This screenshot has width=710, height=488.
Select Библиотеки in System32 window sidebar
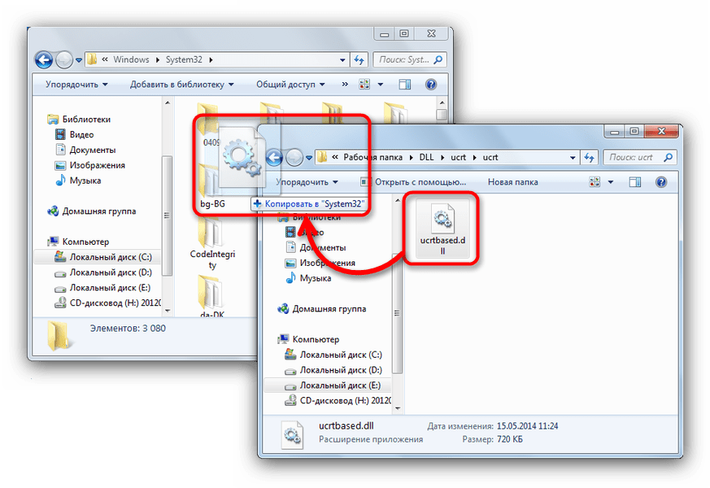(79, 120)
